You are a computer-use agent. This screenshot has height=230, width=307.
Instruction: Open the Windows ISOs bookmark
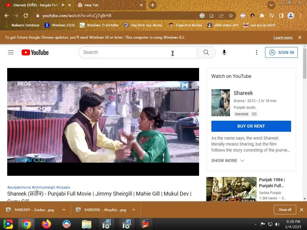60,25
